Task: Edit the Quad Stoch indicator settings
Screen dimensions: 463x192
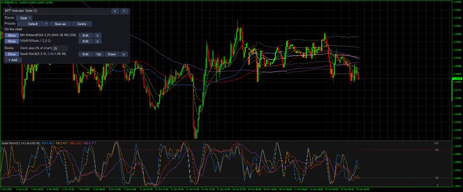Action: [86, 54]
